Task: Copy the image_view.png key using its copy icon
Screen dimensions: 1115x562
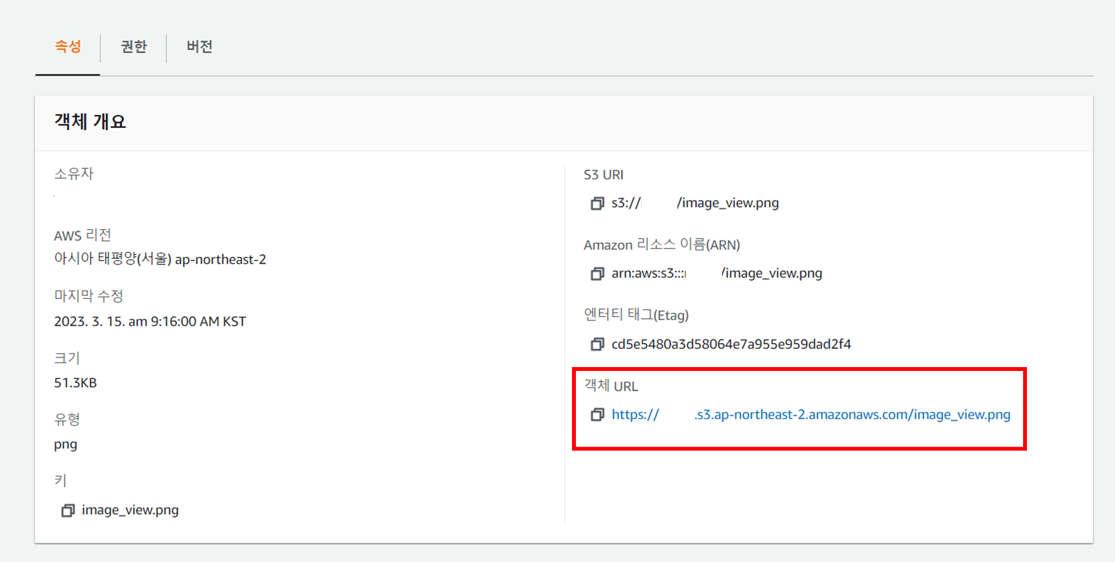Action: coord(66,510)
